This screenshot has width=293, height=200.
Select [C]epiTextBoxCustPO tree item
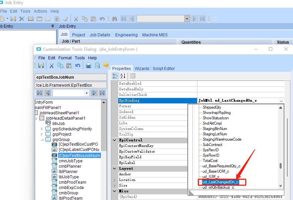coord(78,144)
